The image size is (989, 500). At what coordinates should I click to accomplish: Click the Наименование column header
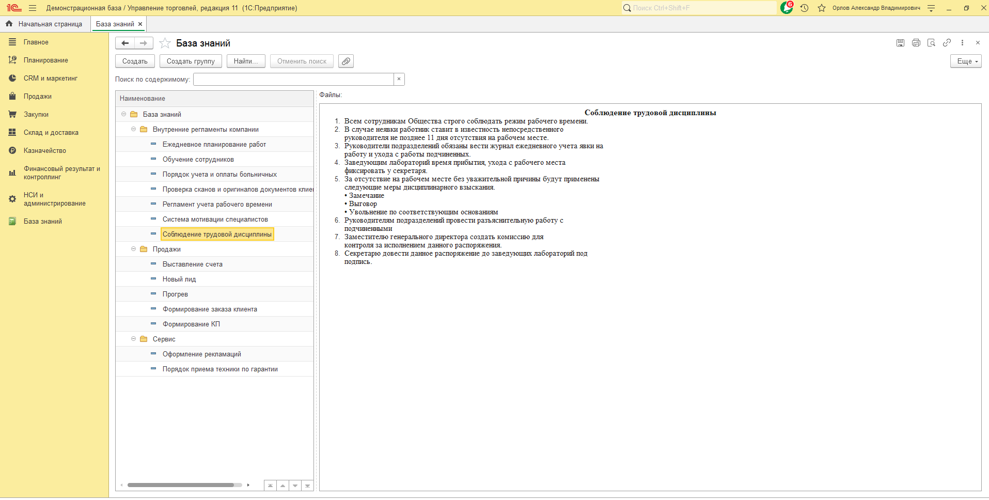214,99
